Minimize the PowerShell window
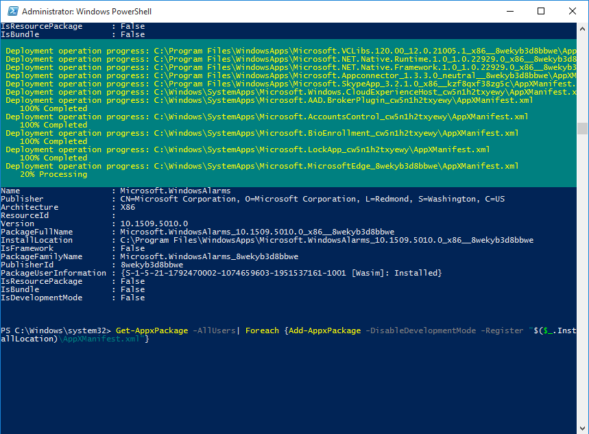 [510, 11]
